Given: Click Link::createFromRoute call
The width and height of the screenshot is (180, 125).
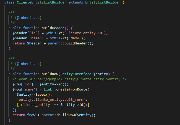Looking at the screenshot, I should [x=65, y=89].
